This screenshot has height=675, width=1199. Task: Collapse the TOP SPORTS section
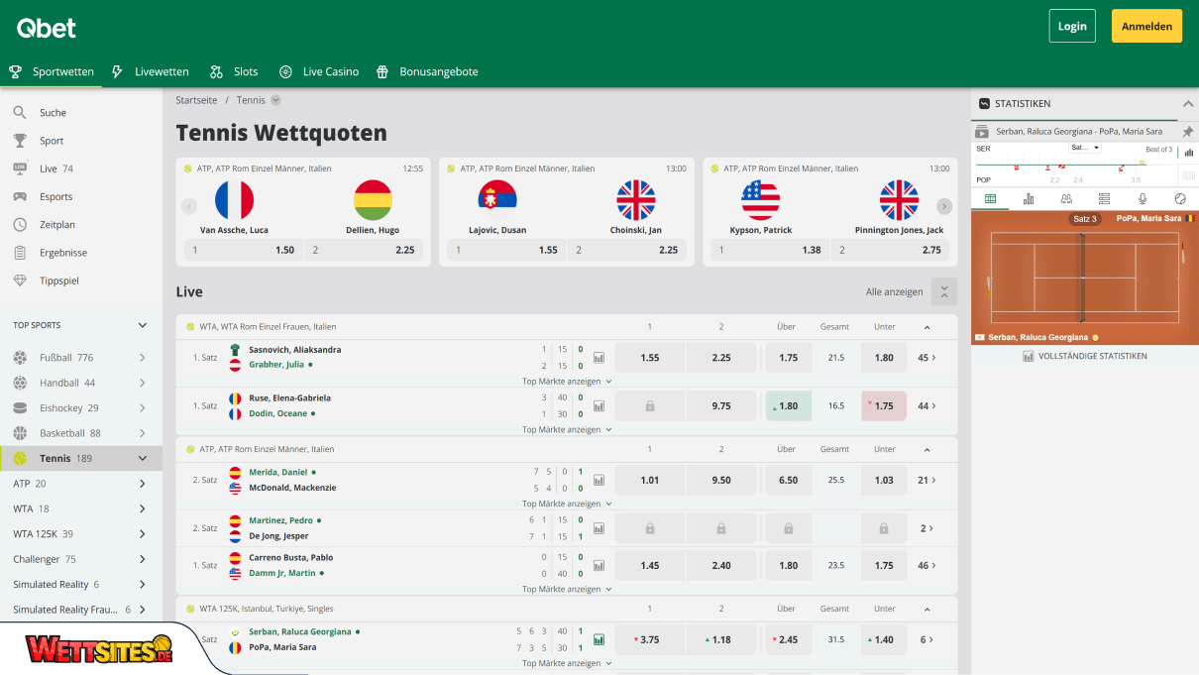pyautogui.click(x=143, y=325)
